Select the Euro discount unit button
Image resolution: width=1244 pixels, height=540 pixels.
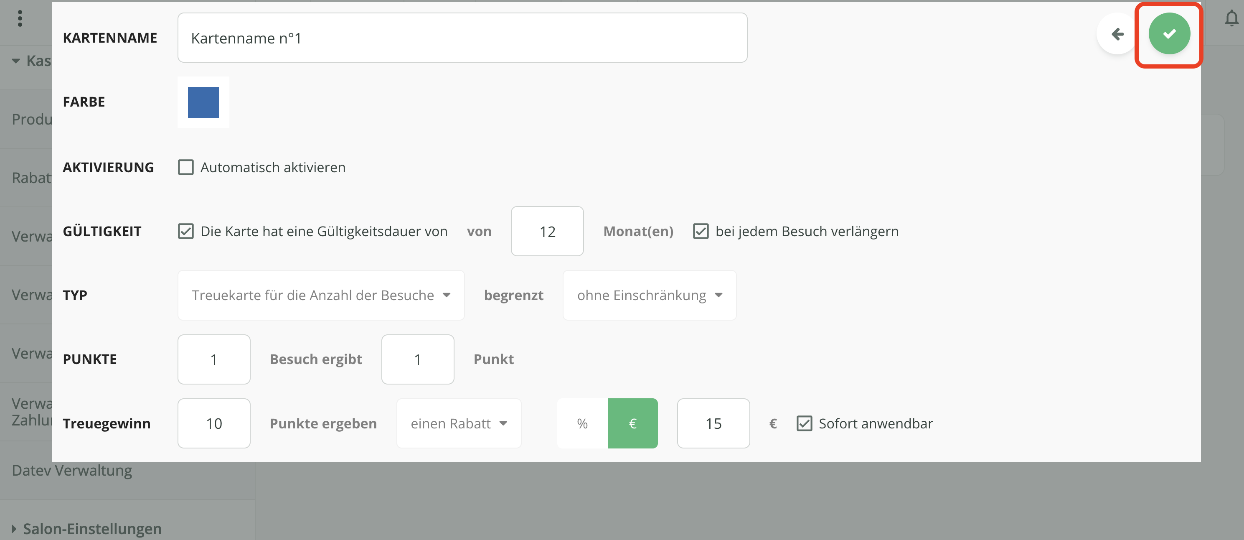[x=632, y=423]
